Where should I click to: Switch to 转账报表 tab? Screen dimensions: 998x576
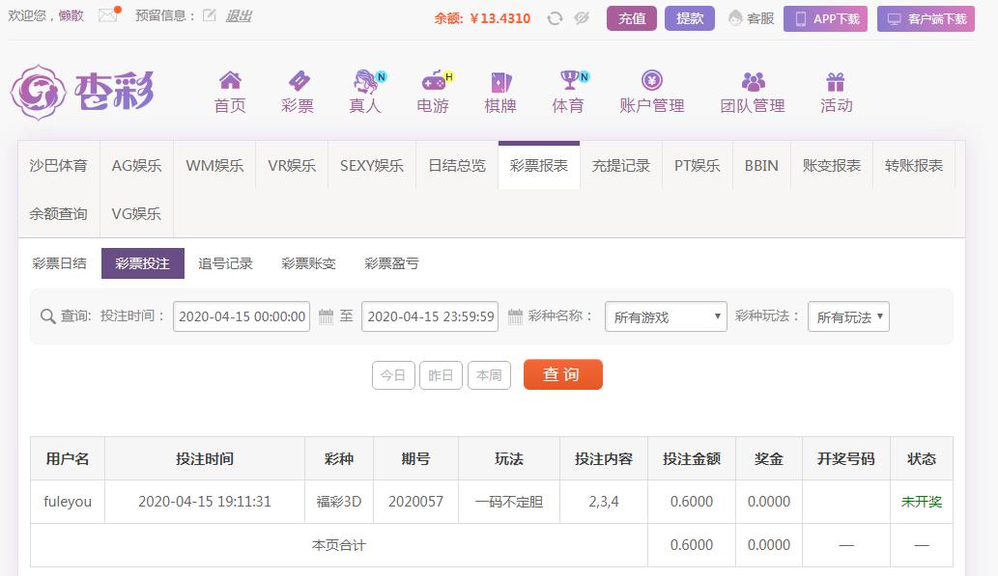[914, 165]
